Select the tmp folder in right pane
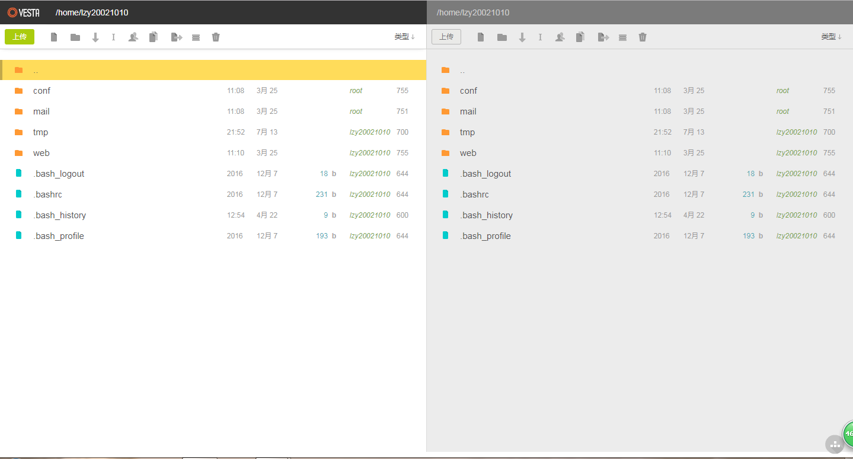Viewport: 853px width, 459px height. 640,132
